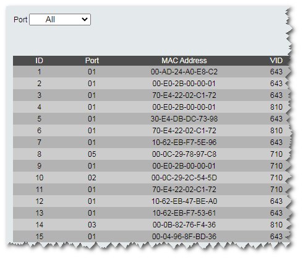Click port 03 in row 14
The image size is (303, 259).
pyautogui.click(x=92, y=225)
